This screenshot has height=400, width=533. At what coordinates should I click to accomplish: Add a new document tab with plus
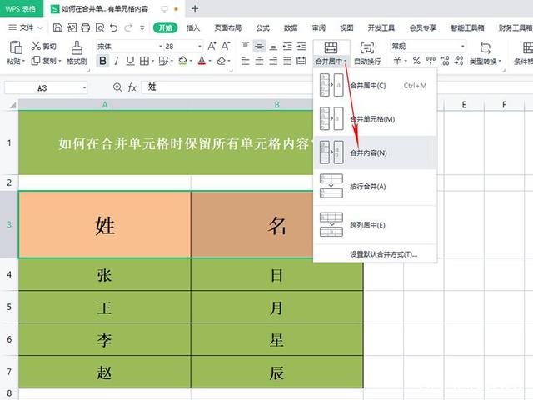click(195, 9)
